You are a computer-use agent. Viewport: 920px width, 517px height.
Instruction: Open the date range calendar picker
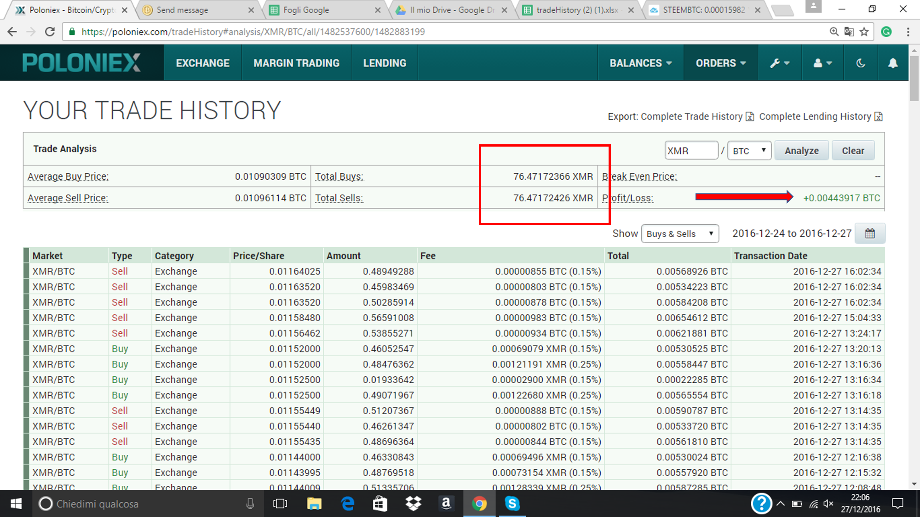tap(869, 233)
